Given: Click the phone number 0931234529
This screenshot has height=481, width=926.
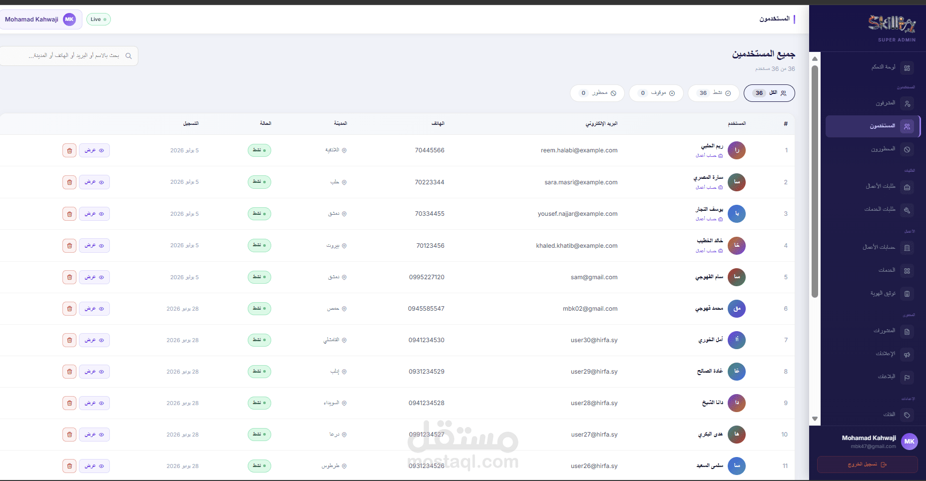Looking at the screenshot, I should coord(427,372).
